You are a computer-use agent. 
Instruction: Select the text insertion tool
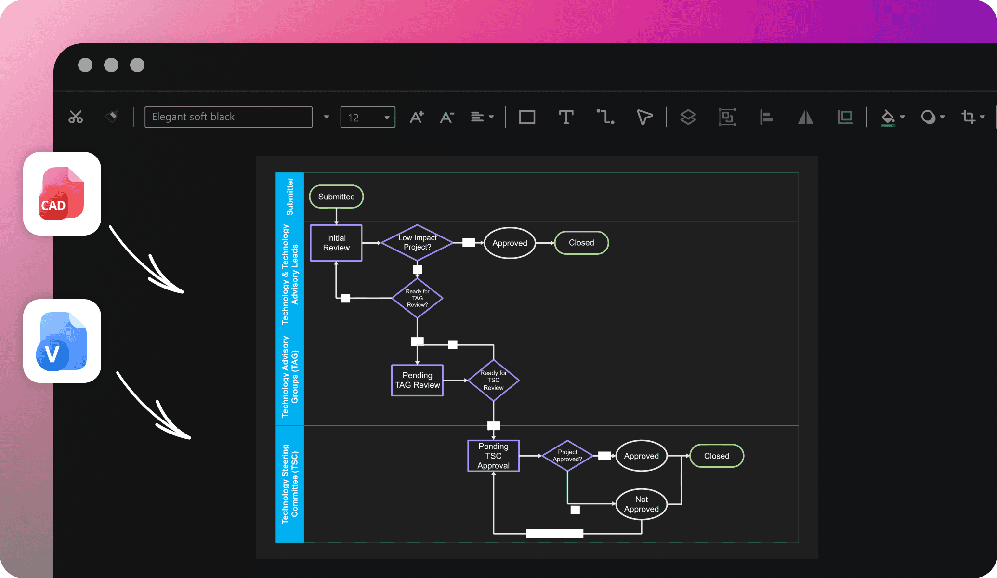[565, 116]
